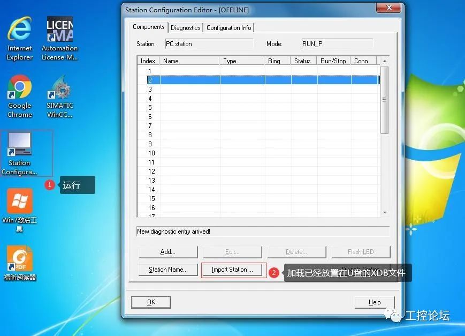Select index row 1 in the component list
The width and height of the screenshot is (465, 336).
(258, 71)
